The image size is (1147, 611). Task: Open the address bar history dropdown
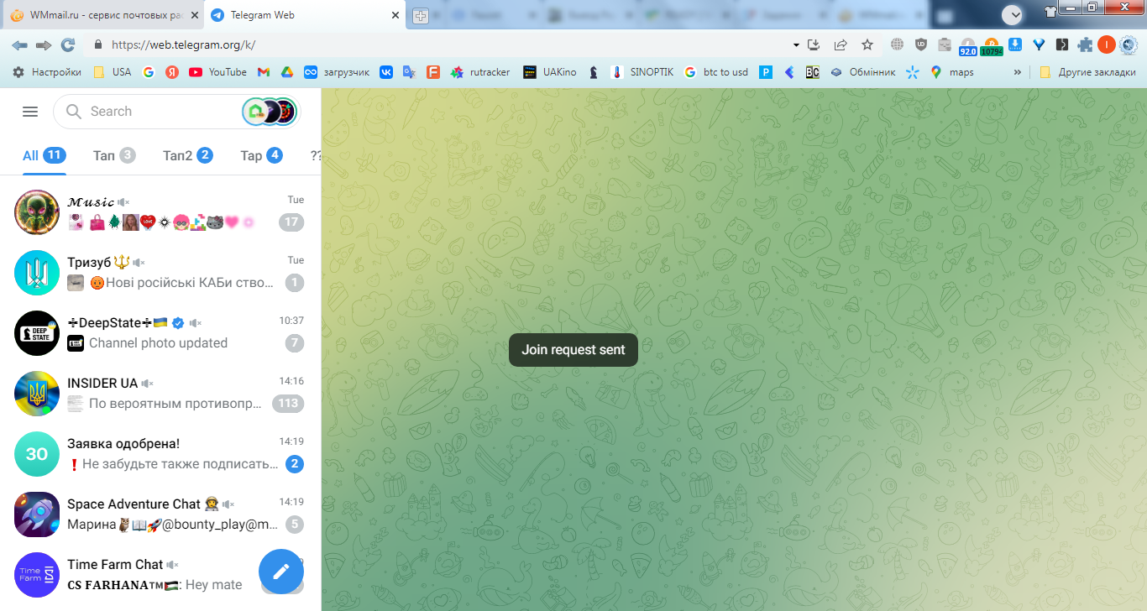[796, 44]
